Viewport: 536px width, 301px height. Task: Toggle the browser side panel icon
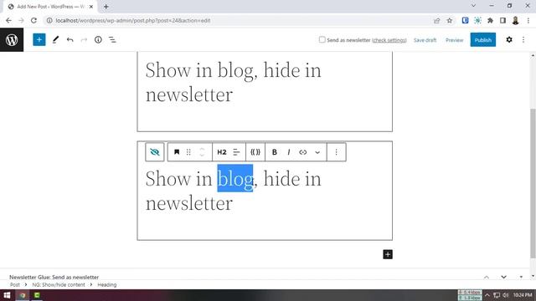click(502, 20)
